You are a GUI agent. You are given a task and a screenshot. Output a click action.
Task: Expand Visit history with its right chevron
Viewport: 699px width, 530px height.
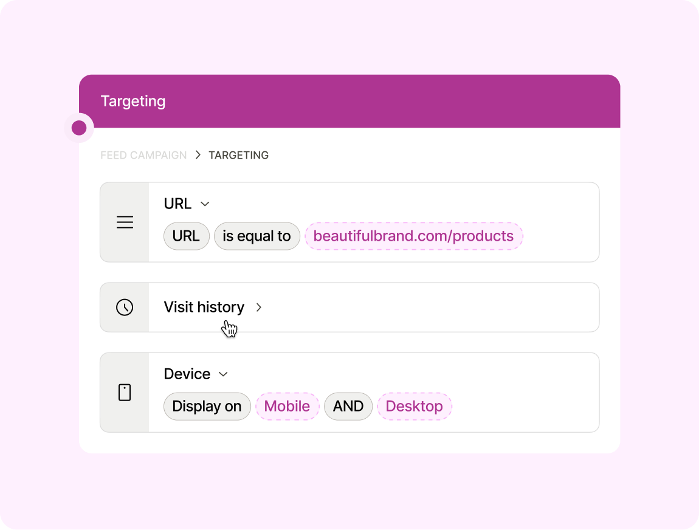click(x=258, y=308)
